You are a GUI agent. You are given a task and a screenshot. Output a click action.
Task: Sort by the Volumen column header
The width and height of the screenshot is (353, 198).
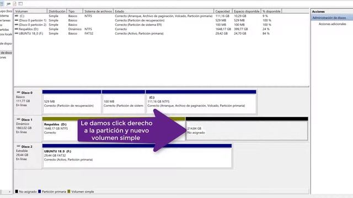tap(30, 11)
